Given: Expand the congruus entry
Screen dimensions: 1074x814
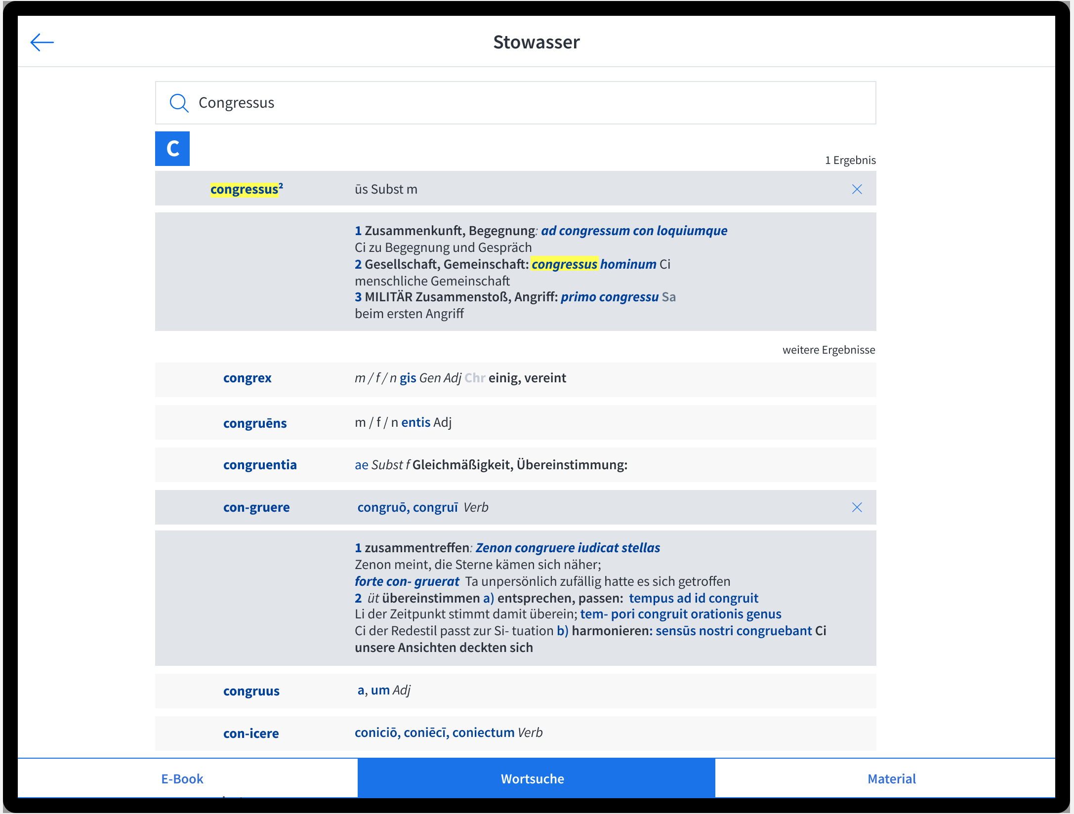Looking at the screenshot, I should tap(515, 691).
